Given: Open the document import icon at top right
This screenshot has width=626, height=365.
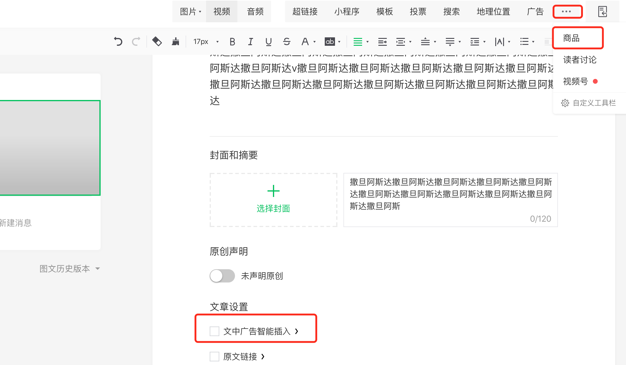Looking at the screenshot, I should coord(602,11).
